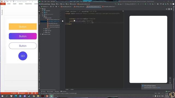Open Android Studio File menu
This screenshot has width=175, height=98.
point(43,2)
